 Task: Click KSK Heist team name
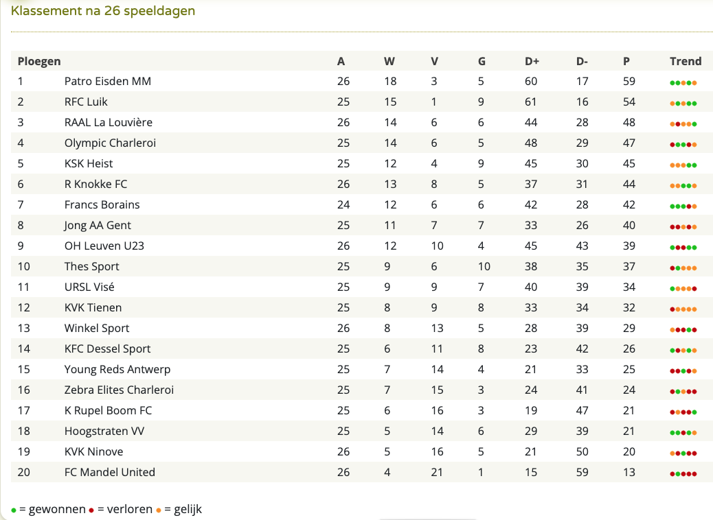88,163
